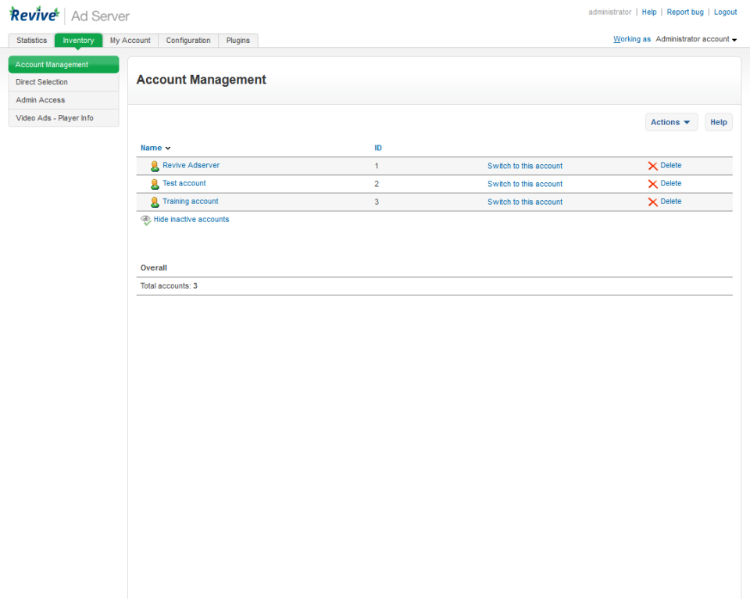Delete Training account using the red X icon
Screen dimensions: 750x599
click(x=655, y=201)
